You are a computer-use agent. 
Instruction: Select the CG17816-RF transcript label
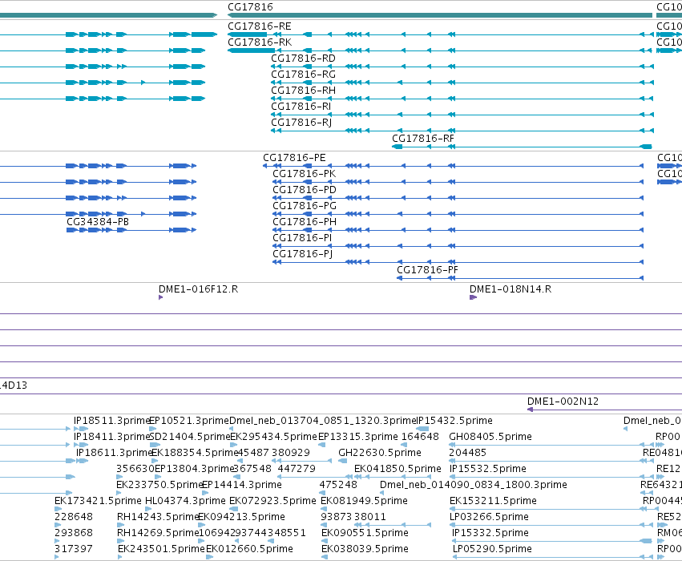click(x=423, y=139)
